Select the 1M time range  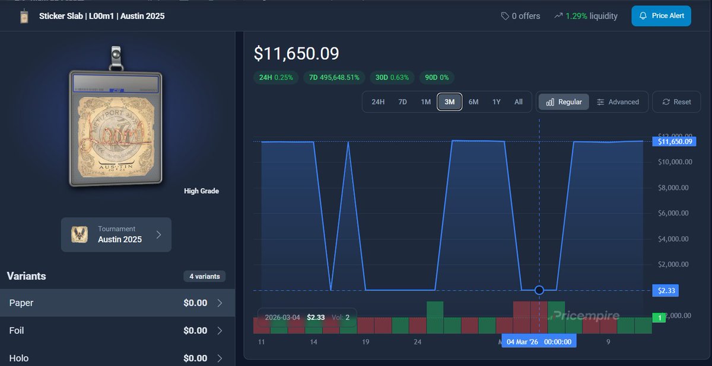(425, 102)
